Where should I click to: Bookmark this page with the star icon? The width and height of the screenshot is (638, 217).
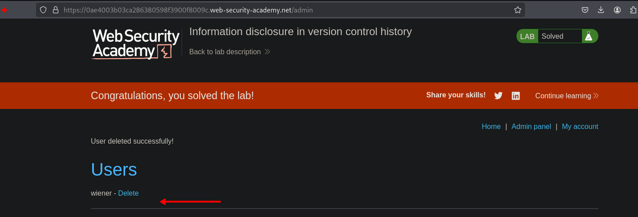click(x=517, y=10)
